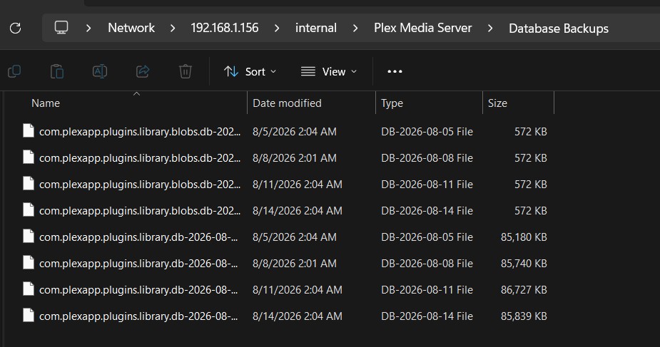Click the Share icon in the toolbar
The image size is (660, 347).
[x=143, y=71]
